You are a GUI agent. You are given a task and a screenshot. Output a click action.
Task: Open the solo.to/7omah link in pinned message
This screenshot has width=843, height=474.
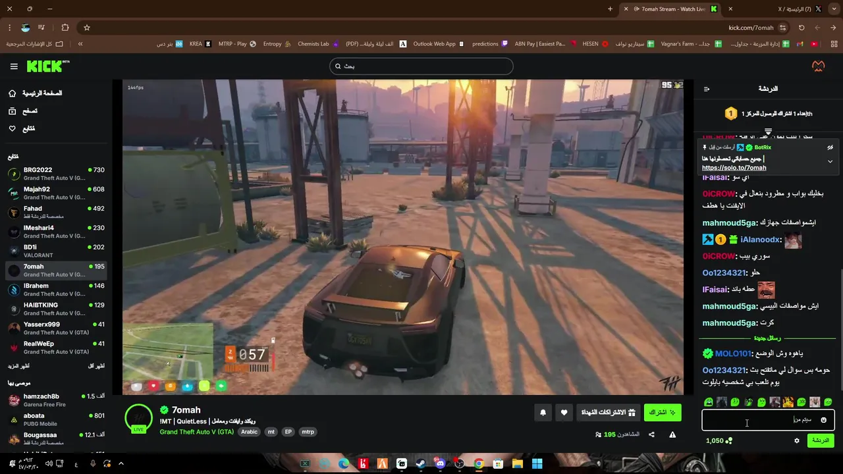coord(734,168)
